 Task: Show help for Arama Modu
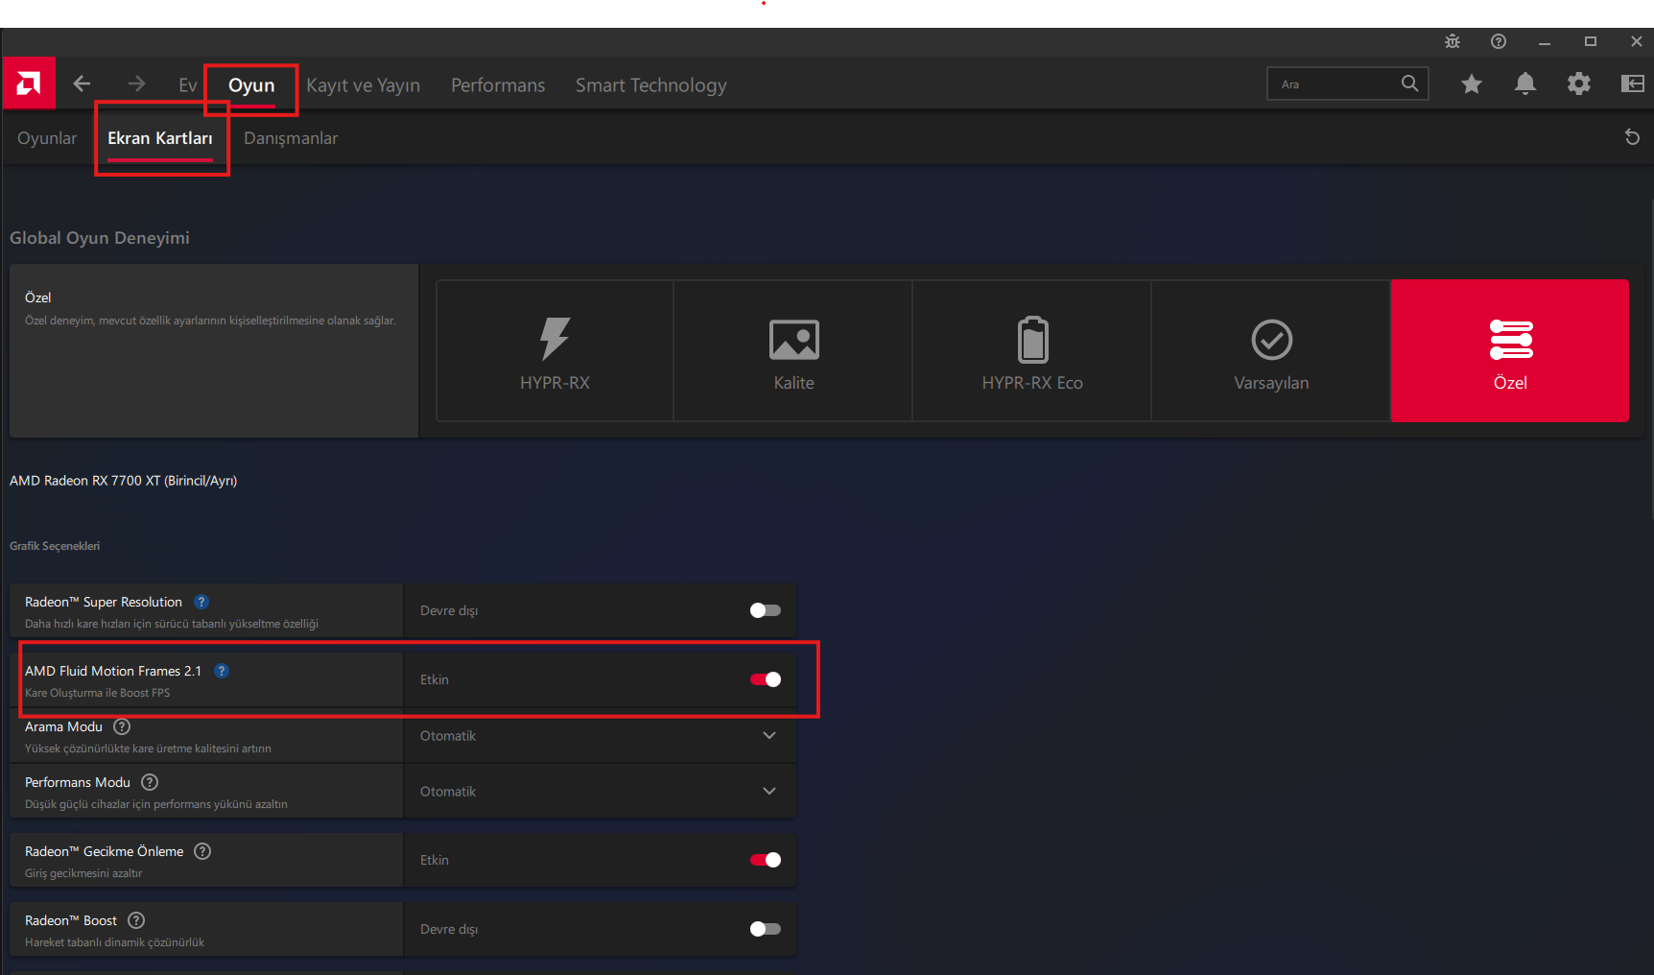[122, 726]
